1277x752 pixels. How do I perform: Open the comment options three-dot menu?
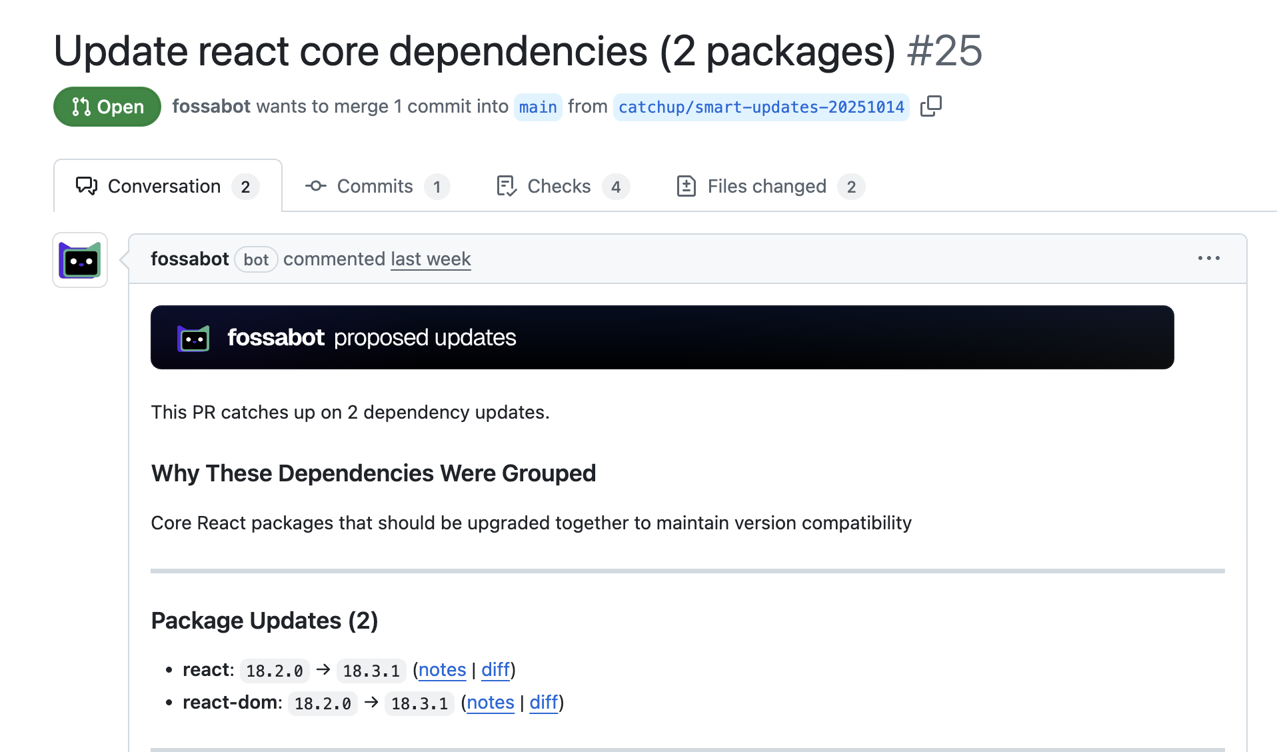(1208, 258)
